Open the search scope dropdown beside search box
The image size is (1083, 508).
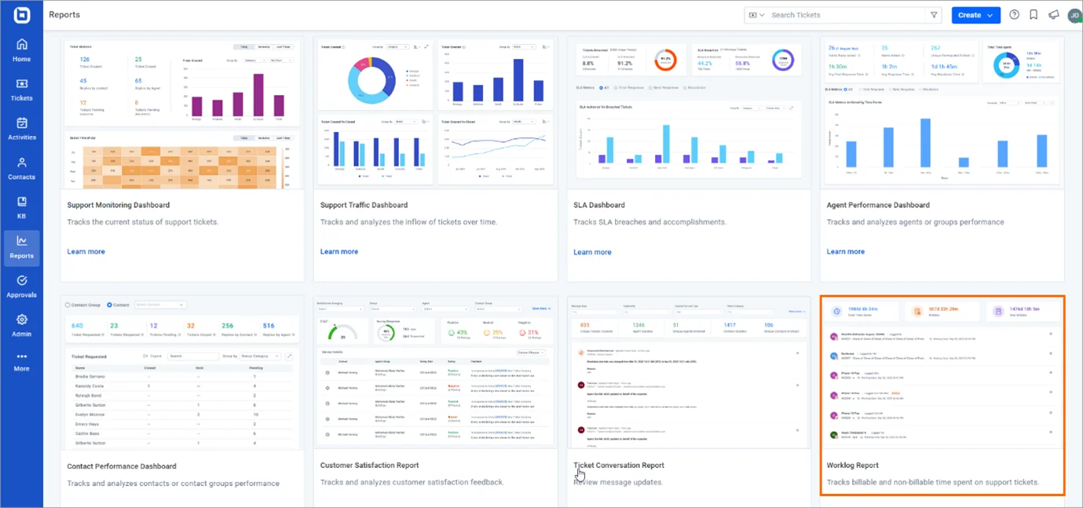(756, 15)
